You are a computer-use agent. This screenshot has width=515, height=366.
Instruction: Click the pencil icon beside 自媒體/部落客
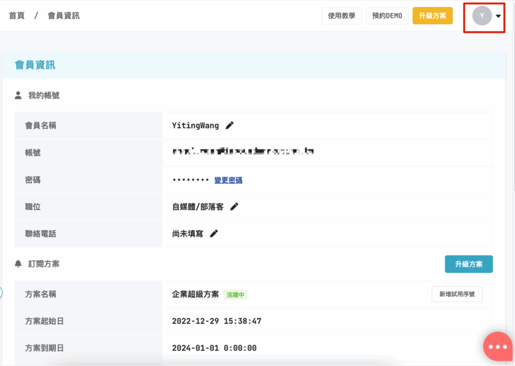tap(234, 207)
